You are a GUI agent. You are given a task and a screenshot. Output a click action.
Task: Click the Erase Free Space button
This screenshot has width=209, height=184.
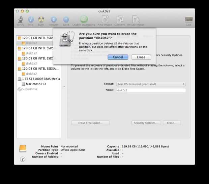click(90, 123)
